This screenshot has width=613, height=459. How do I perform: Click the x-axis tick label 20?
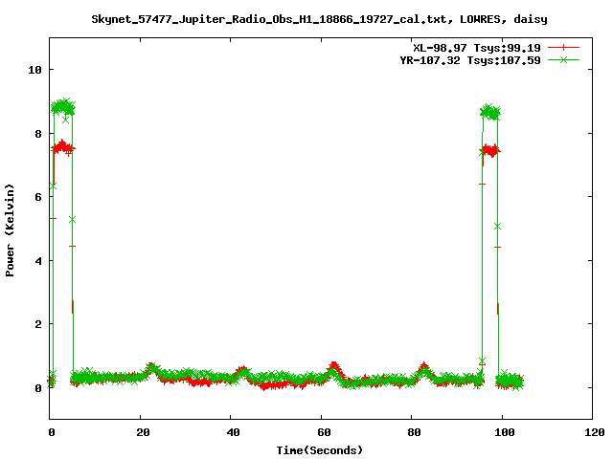tap(143, 432)
